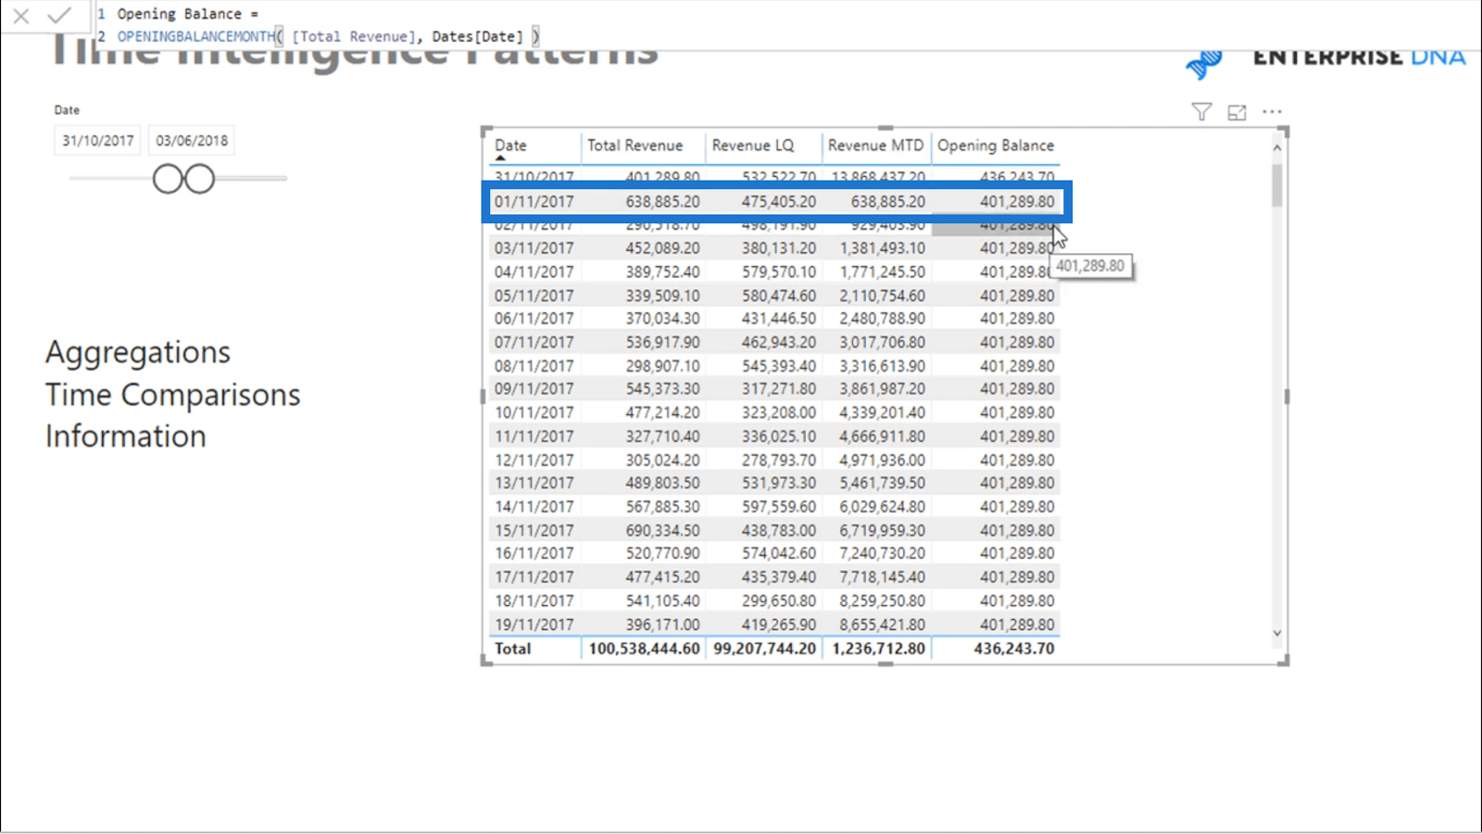Click Total Revenue value 396,171.00

(662, 625)
